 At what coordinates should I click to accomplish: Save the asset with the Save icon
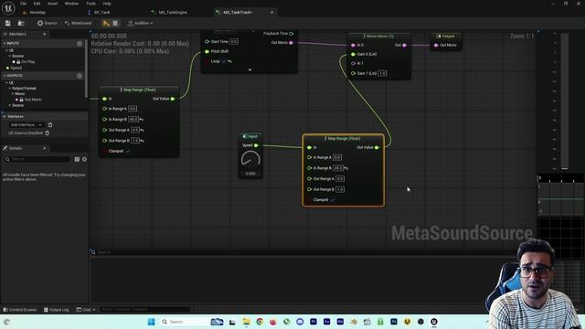point(8,23)
